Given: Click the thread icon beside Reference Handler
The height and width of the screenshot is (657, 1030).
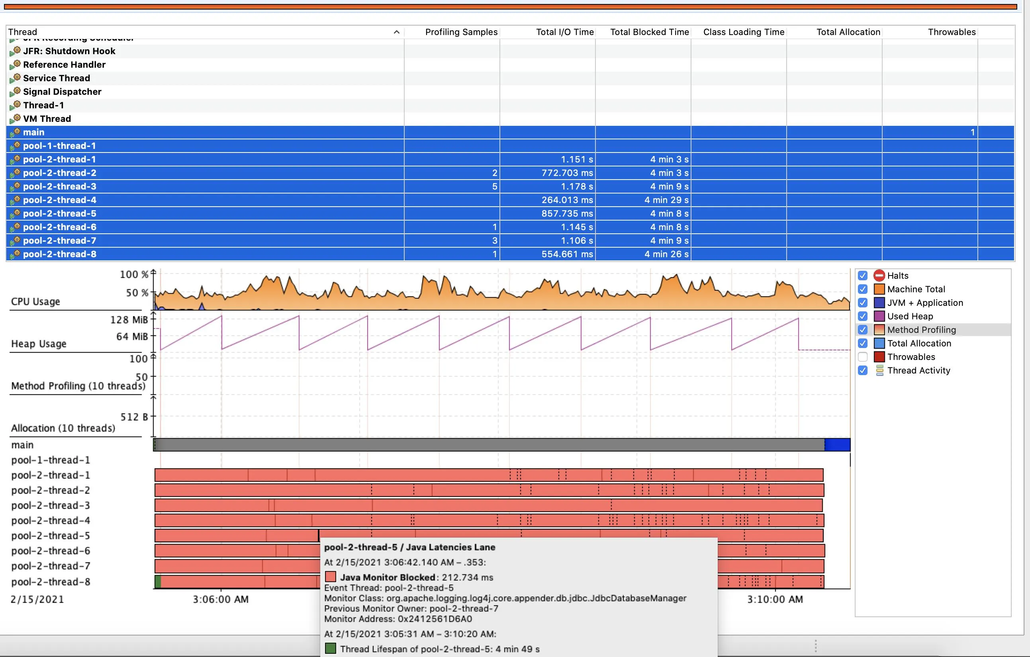Looking at the screenshot, I should 16,65.
